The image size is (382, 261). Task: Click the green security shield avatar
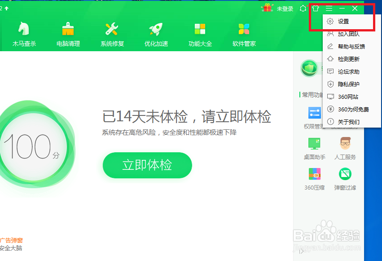pyautogui.click(x=309, y=68)
